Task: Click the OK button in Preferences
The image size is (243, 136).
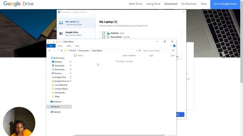Action: 180,114
